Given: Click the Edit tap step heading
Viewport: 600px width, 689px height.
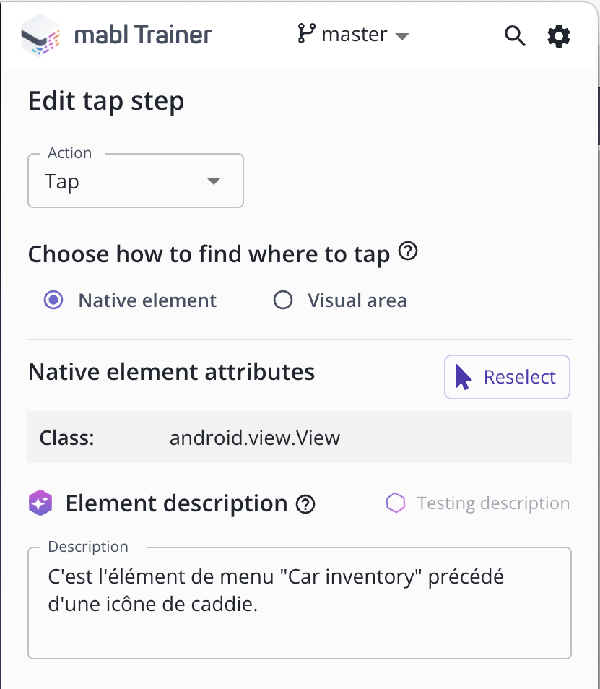Looking at the screenshot, I should pyautogui.click(x=105, y=101).
